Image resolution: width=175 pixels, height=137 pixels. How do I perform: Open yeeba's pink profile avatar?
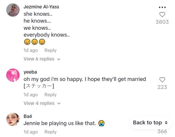coord(13,75)
